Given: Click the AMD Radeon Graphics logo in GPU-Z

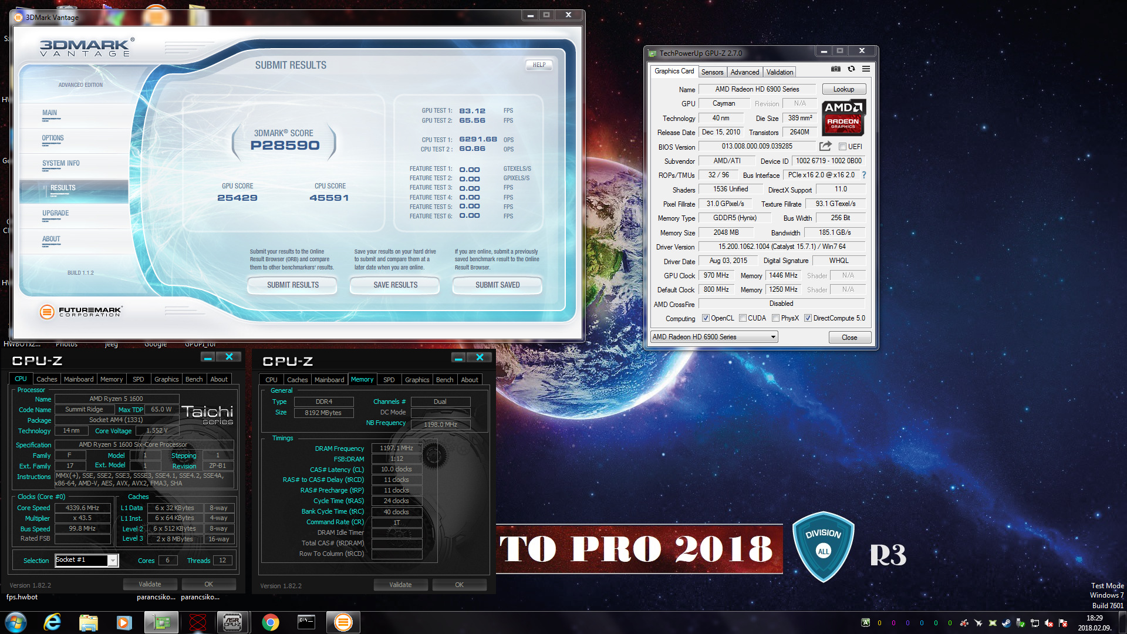Looking at the screenshot, I should pyautogui.click(x=843, y=117).
